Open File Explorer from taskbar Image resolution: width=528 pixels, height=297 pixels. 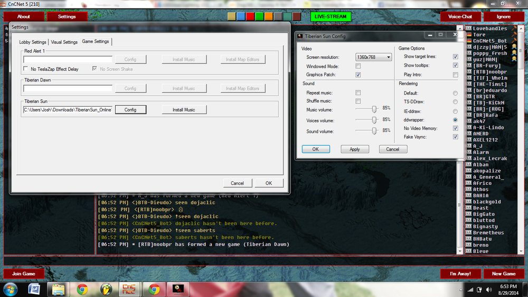click(x=58, y=289)
